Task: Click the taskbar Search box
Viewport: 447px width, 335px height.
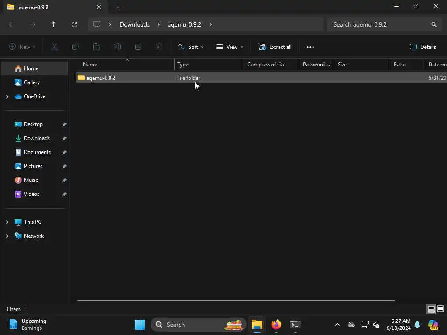Action: point(199,325)
